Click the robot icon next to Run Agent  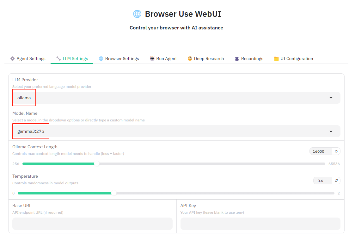pos(152,58)
